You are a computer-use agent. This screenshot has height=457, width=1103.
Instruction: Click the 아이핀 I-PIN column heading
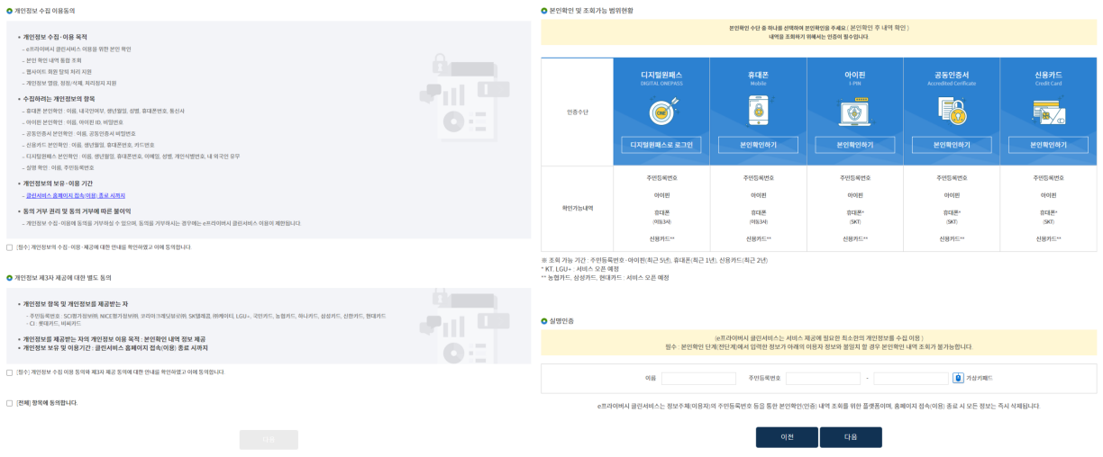point(854,76)
